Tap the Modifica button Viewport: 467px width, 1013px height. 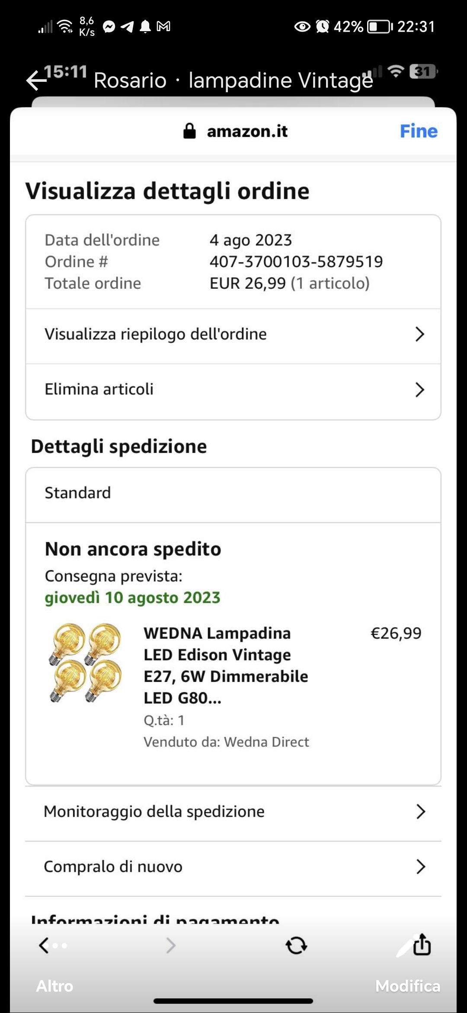407,986
